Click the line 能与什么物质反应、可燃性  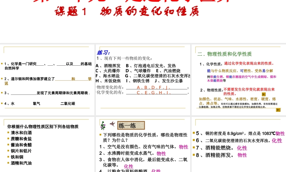click(240, 71)
